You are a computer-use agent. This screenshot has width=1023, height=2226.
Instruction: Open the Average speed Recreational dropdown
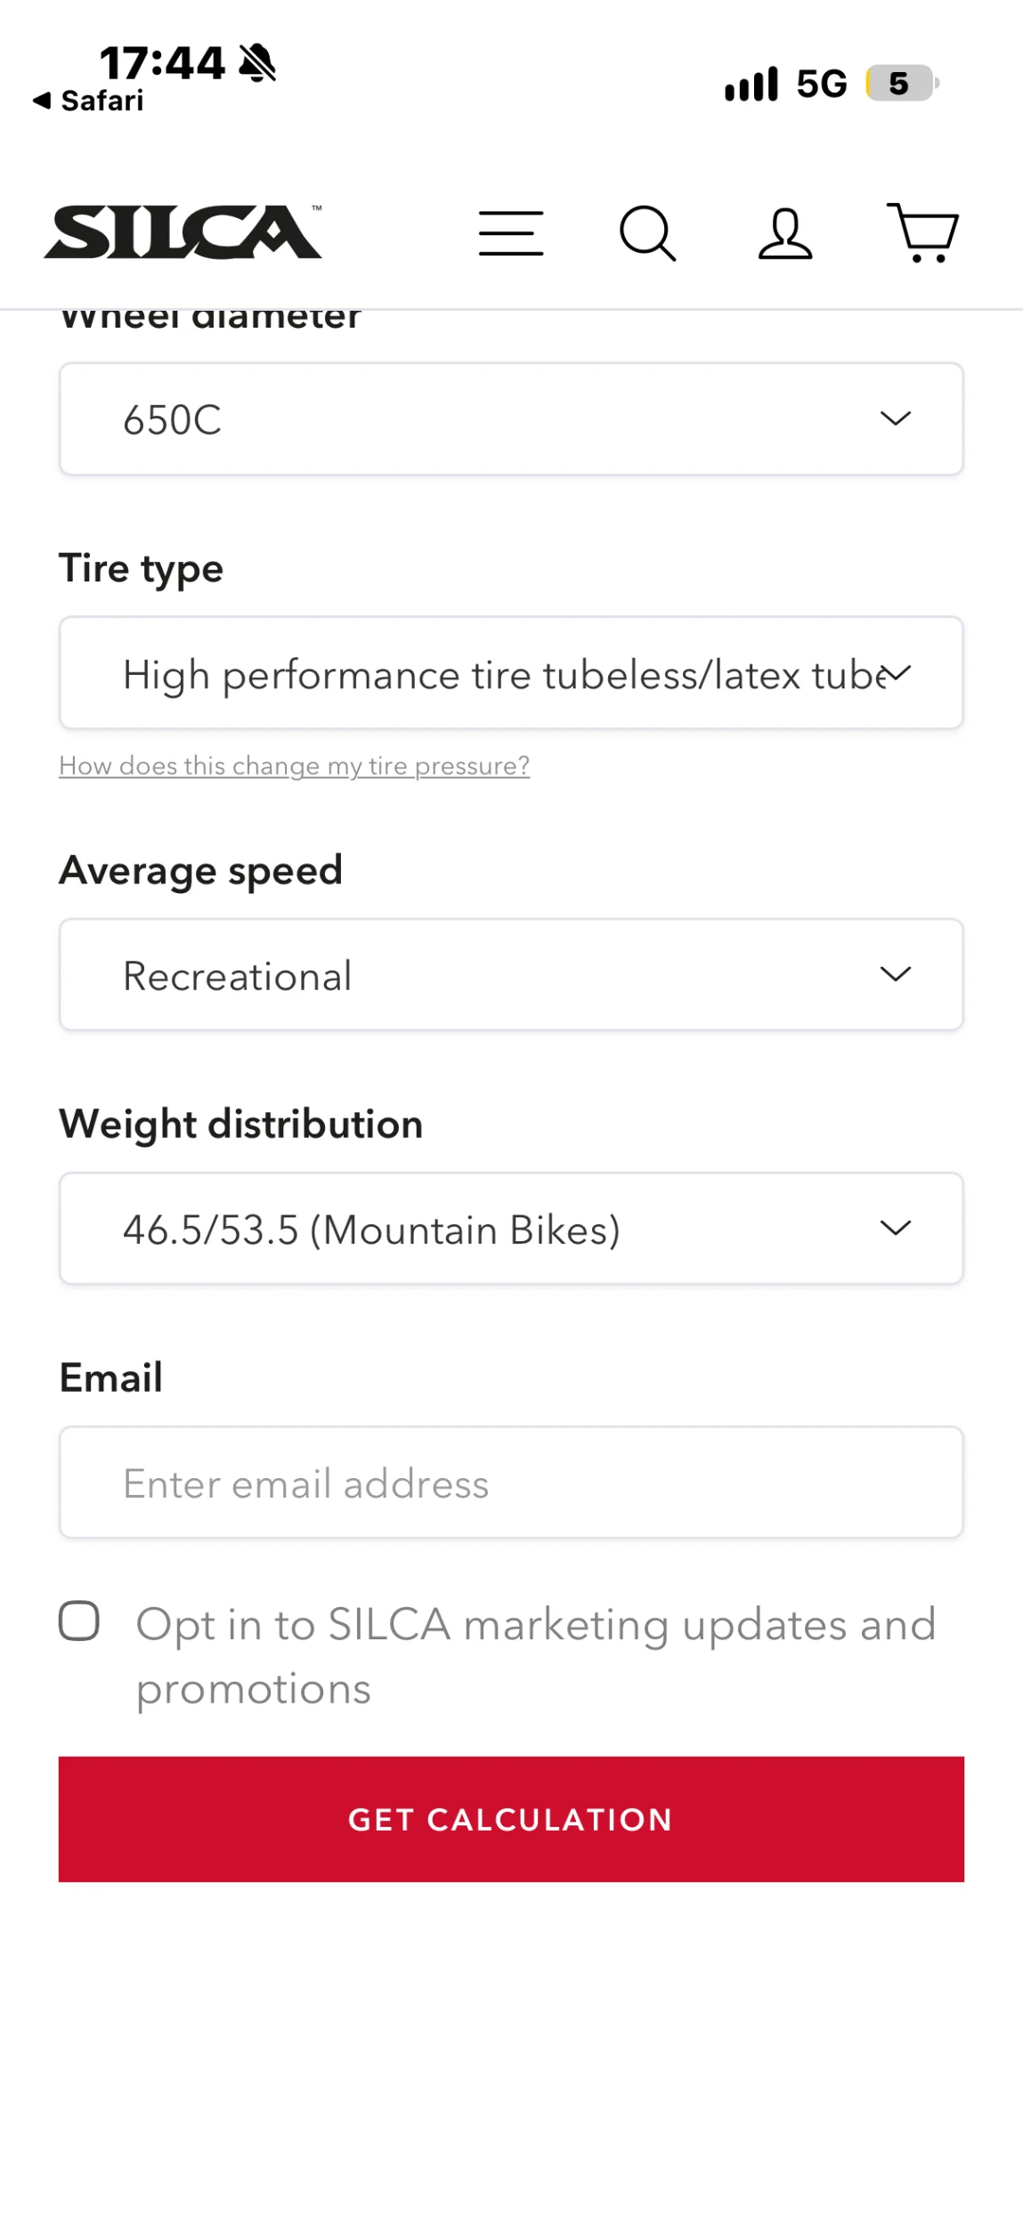click(511, 974)
